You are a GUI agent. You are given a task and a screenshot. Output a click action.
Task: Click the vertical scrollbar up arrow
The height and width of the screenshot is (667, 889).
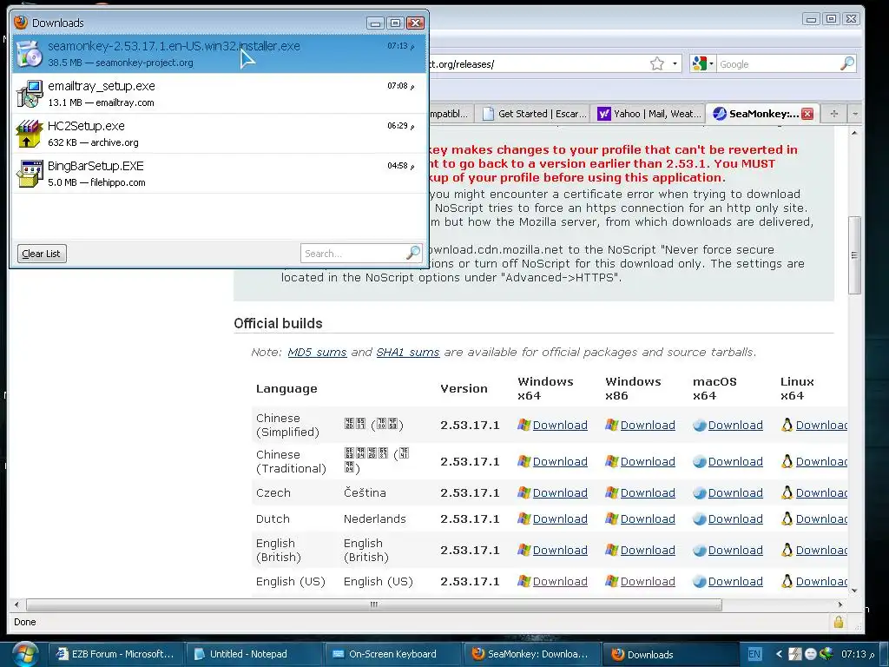tap(854, 133)
